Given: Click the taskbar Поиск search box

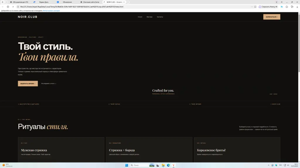Looking at the screenshot, I should (x=142, y=165).
